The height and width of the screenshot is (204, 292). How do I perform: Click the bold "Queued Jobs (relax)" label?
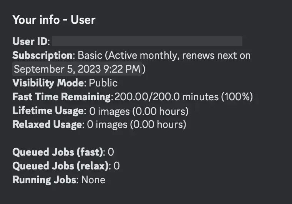tap(61, 166)
